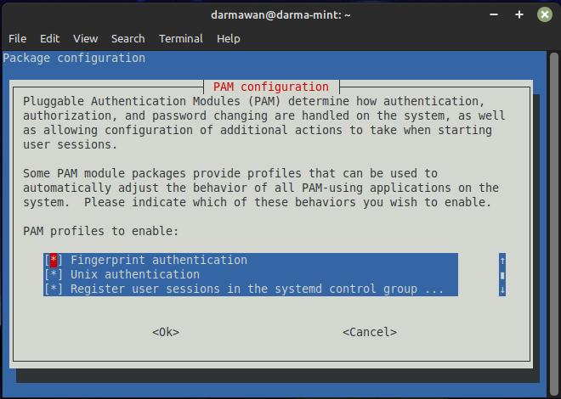Screen dimensions: 561x399
Task: Click the PAM list scrollbar thumb
Action: 502,275
